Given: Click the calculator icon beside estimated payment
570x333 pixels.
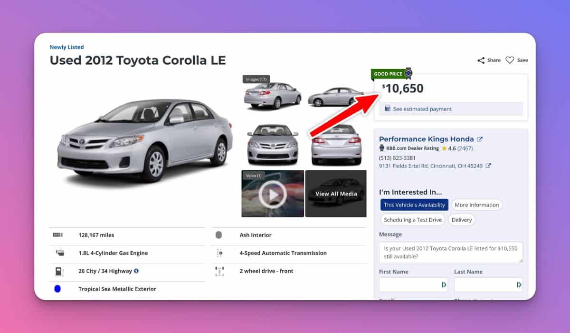Looking at the screenshot, I should [x=388, y=109].
